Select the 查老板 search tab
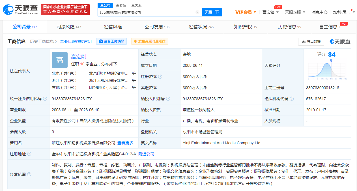This screenshot has width=357, height=191. (x=121, y=5)
